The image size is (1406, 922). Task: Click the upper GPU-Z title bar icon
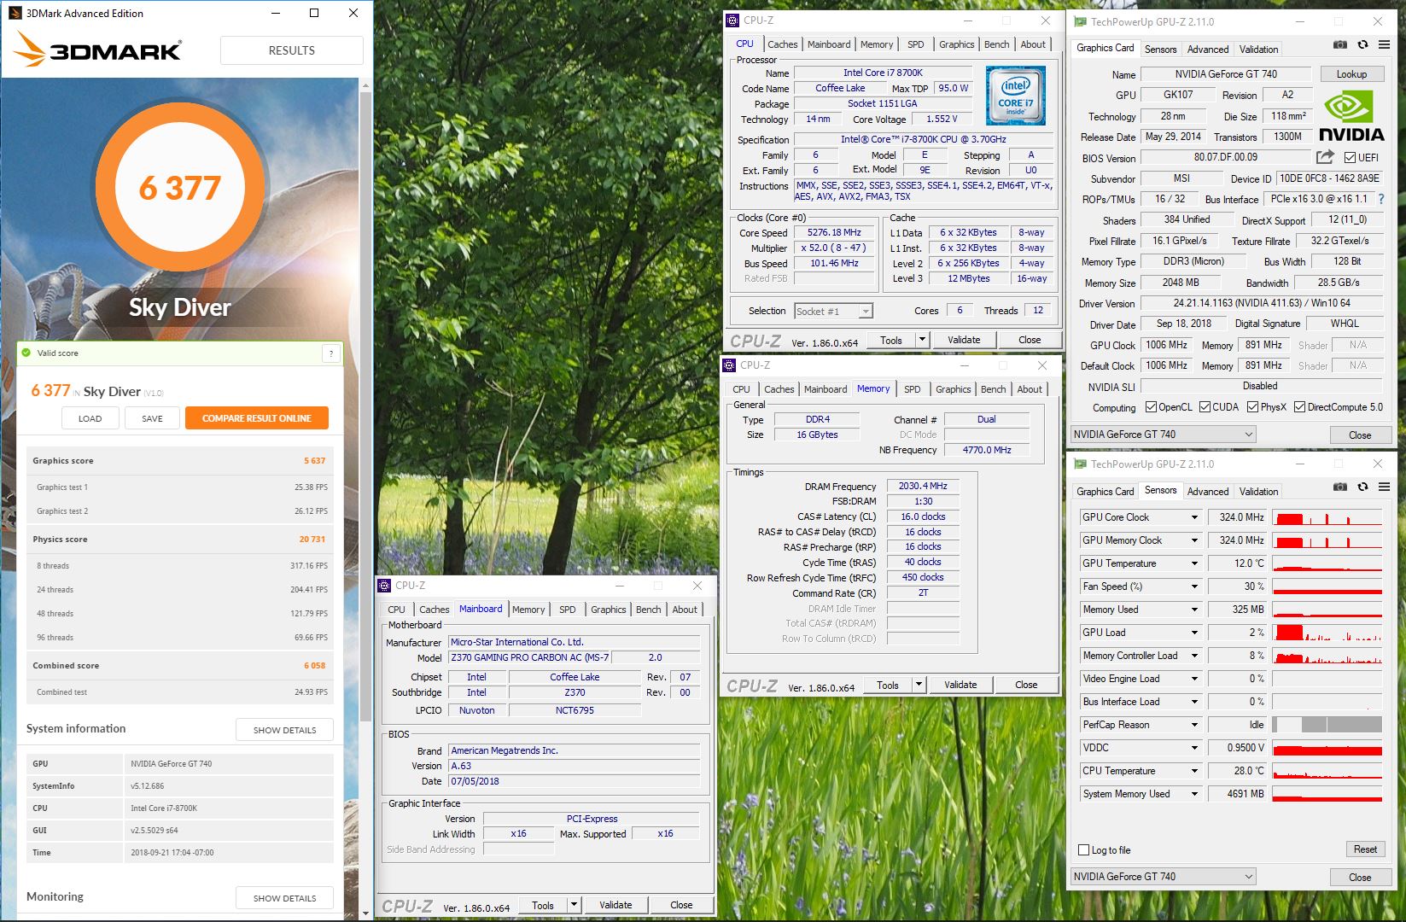pos(1081,22)
